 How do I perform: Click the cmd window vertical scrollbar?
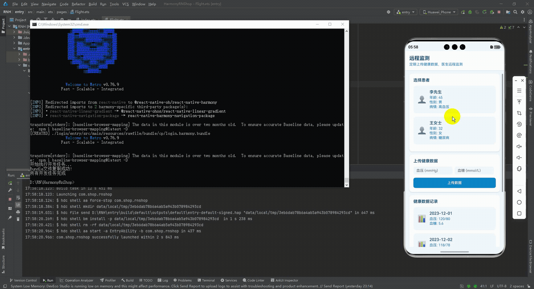pyautogui.click(x=346, y=108)
